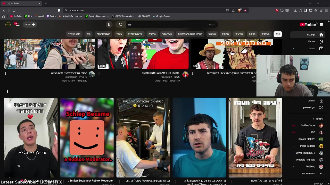This screenshot has height=185, width=330.
Task: Open the YouTube guide hamburger menu
Action: coord(321,25)
